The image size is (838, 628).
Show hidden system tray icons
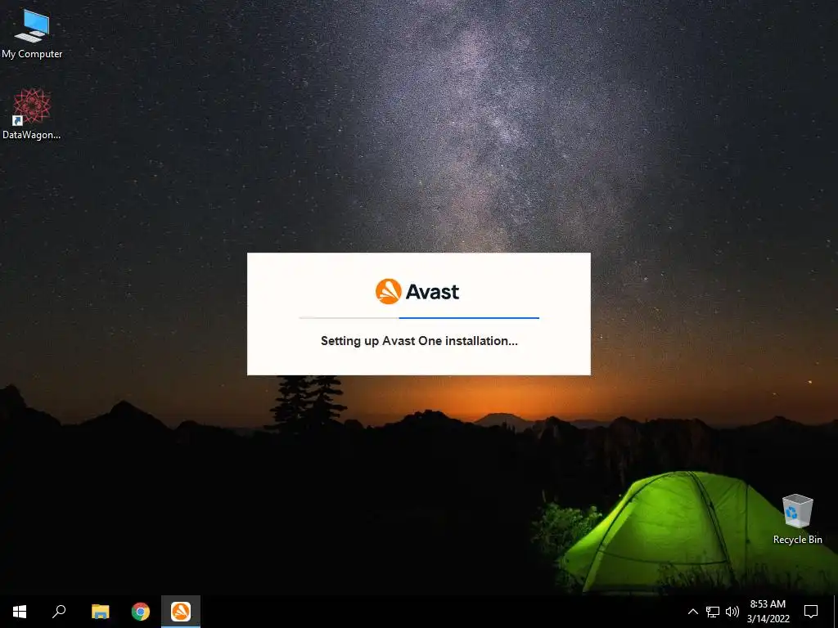692,612
